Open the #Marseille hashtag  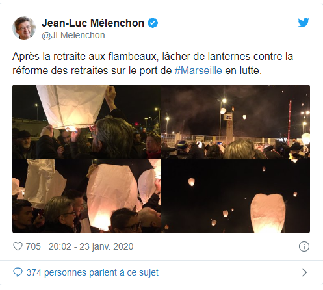coord(198,71)
